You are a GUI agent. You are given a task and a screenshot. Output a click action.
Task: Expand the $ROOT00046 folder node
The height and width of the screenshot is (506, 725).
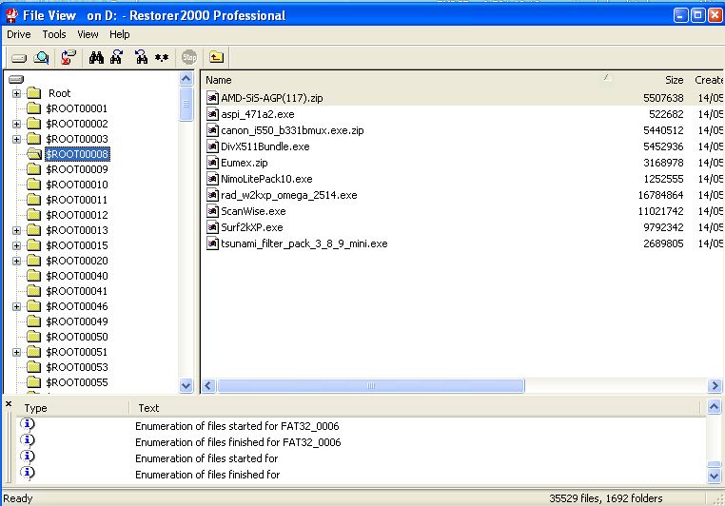click(x=16, y=306)
